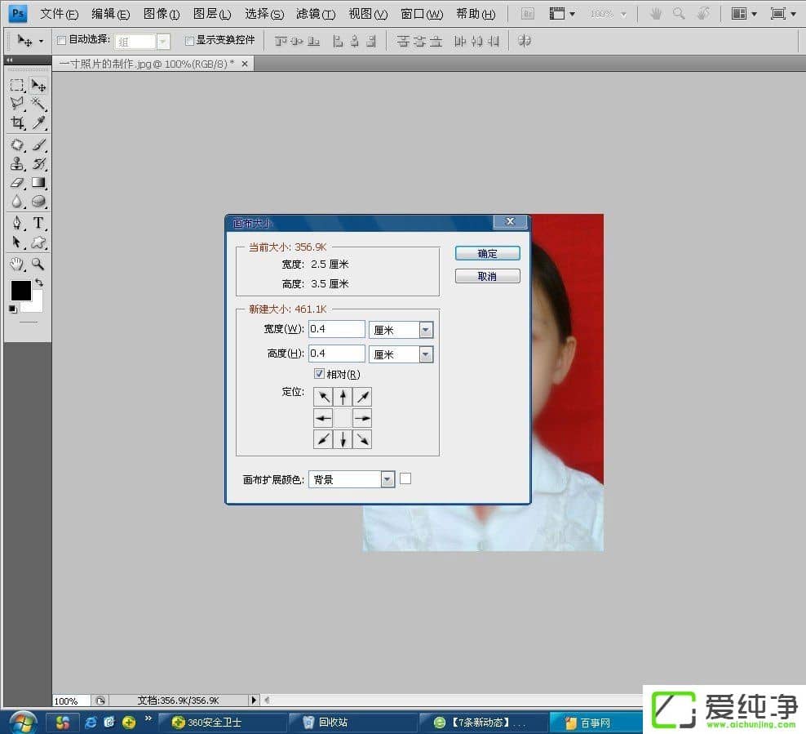The width and height of the screenshot is (806, 734).
Task: Pick the Horizontal Type tool
Action: [38, 223]
